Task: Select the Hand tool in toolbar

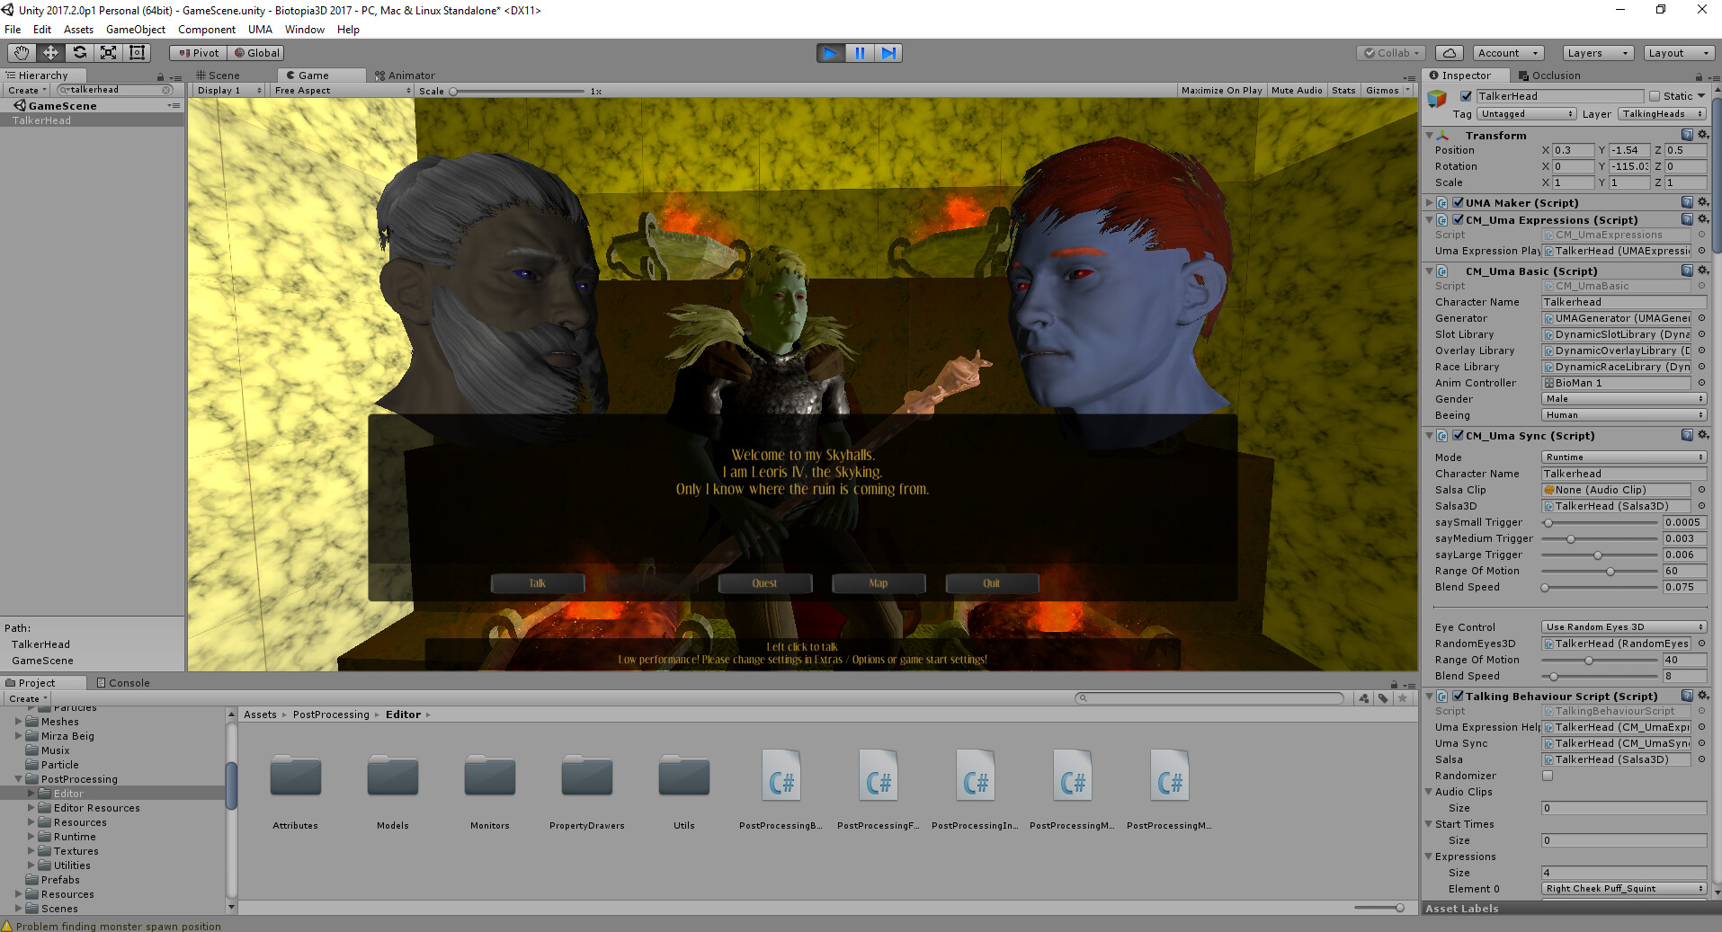Action: pos(22,53)
